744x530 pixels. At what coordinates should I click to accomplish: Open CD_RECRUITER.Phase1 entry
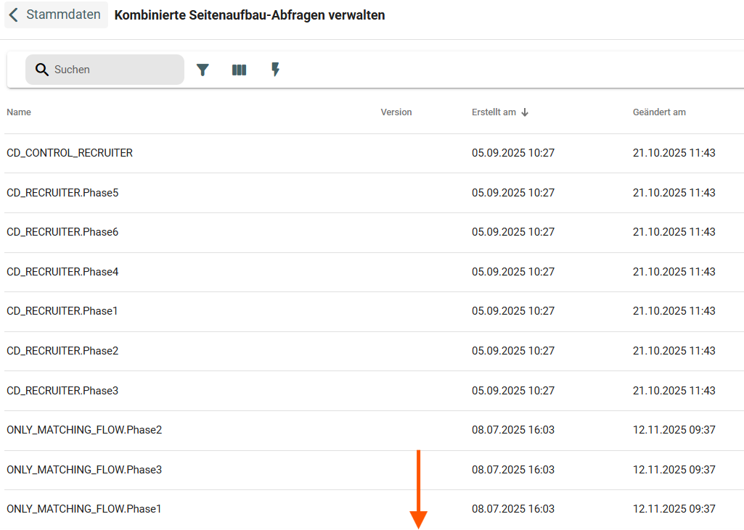[x=62, y=311]
